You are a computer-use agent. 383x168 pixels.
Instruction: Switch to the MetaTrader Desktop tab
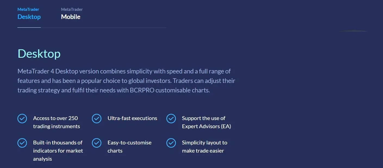(x=29, y=14)
